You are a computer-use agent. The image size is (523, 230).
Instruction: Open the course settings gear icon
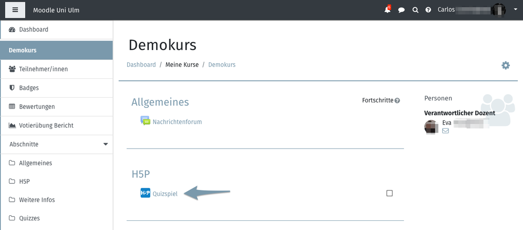pos(506,65)
